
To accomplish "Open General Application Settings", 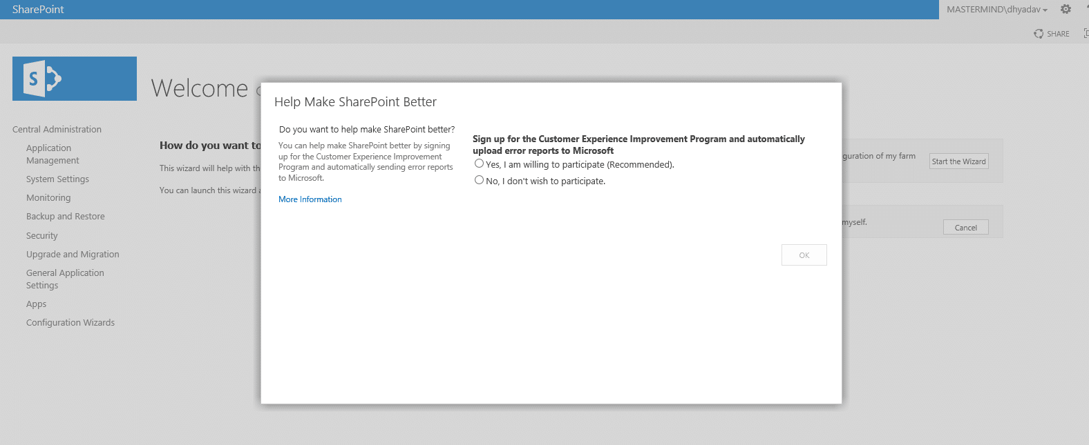I will [65, 279].
